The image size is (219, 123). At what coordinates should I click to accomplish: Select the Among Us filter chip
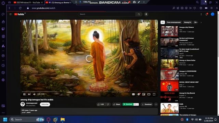coord(188,22)
